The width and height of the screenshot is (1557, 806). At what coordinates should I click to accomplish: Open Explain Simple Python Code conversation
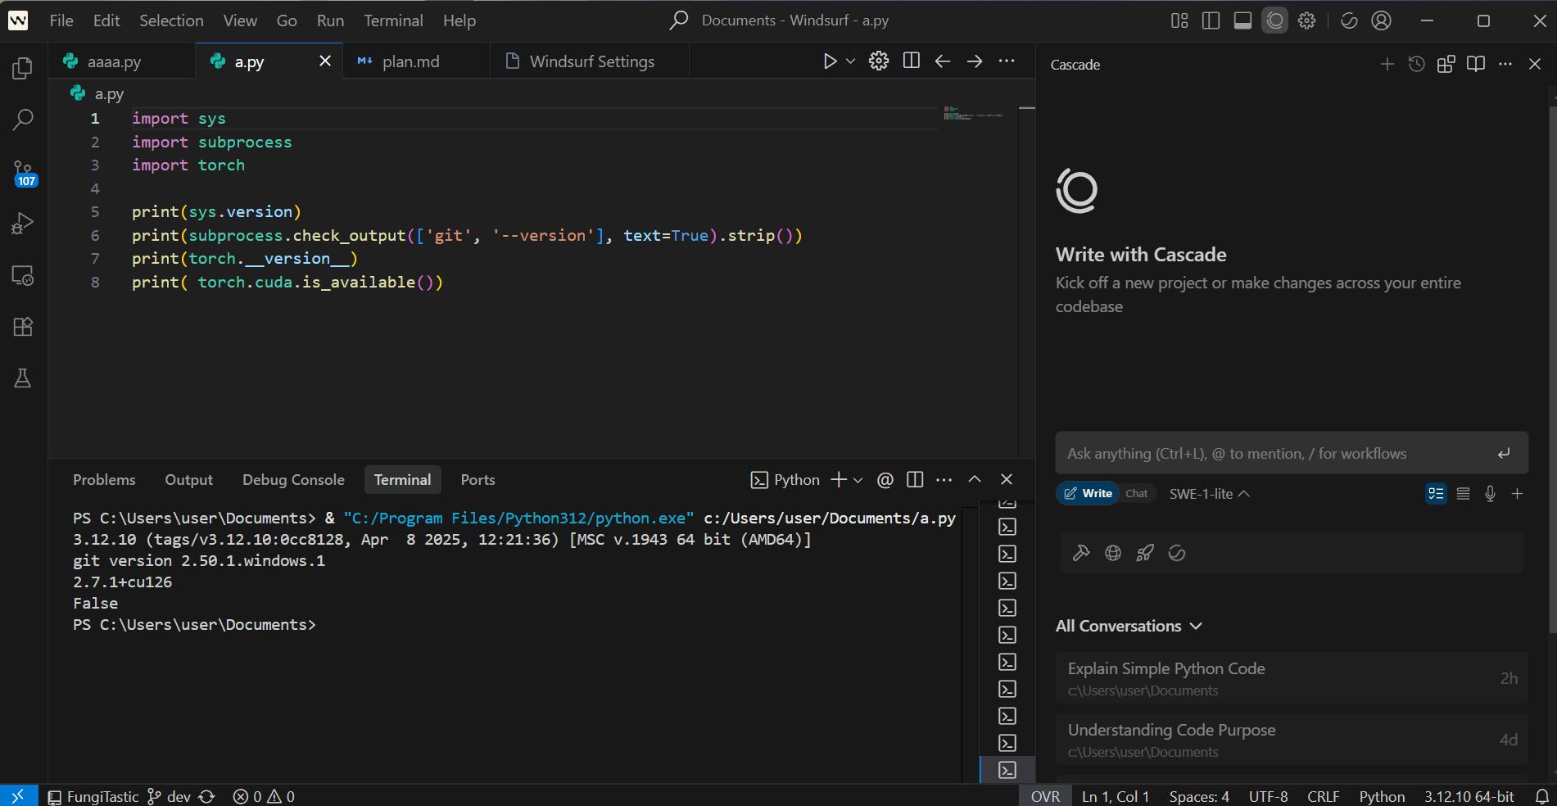[1292, 678]
